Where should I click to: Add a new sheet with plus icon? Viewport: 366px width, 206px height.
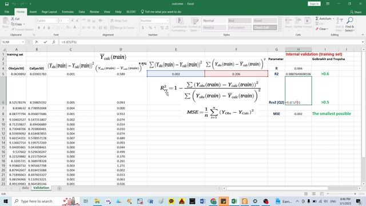59,188
